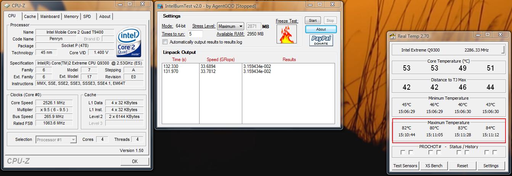The width and height of the screenshot is (512, 176).
Task: Open About in IntelBurnTest
Action: (x=321, y=29)
